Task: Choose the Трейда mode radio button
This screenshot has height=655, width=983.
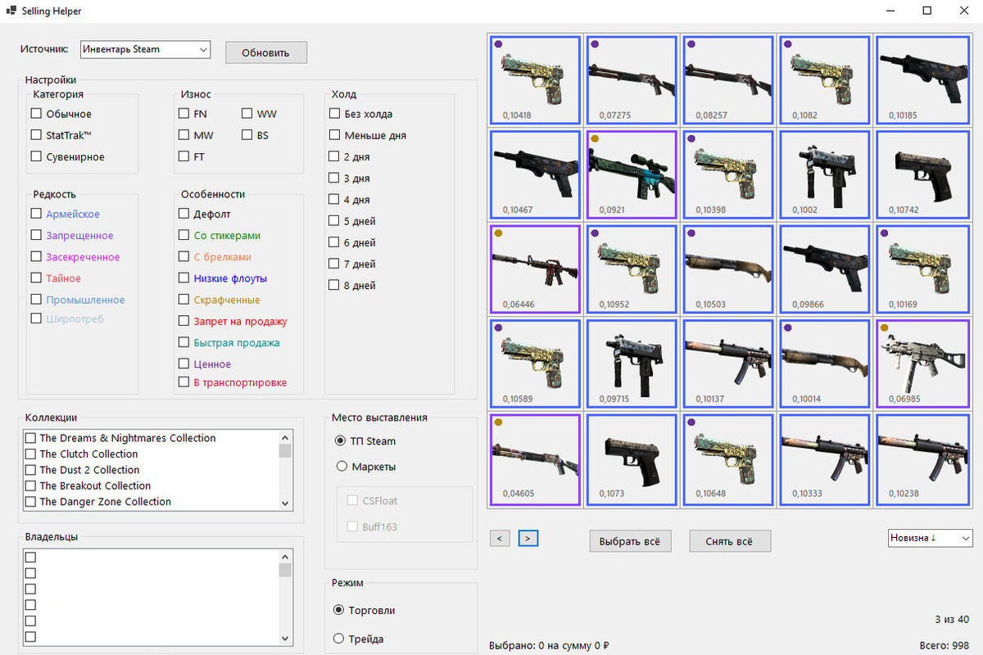Action: [x=338, y=639]
